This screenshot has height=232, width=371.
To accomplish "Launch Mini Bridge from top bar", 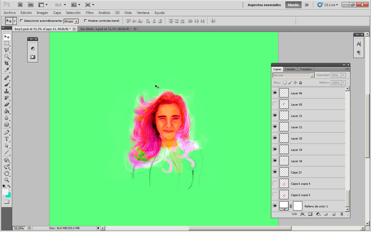I will pyautogui.click(x=30, y=5).
